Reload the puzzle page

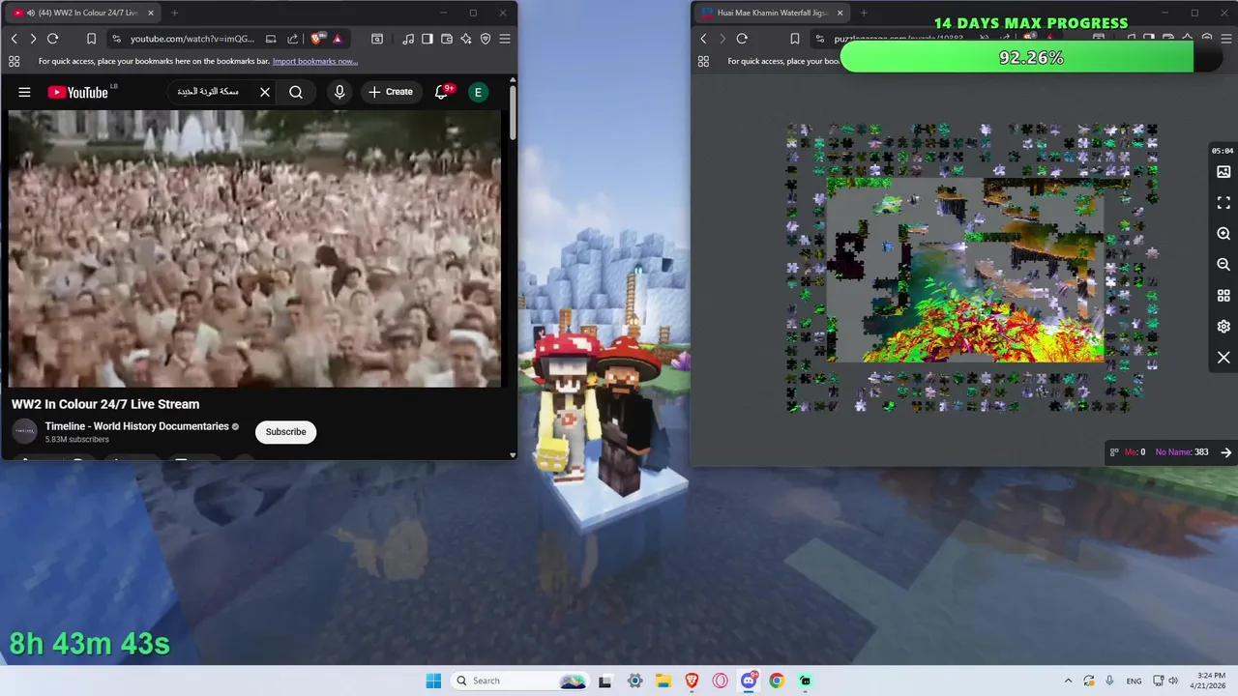pyautogui.click(x=742, y=39)
